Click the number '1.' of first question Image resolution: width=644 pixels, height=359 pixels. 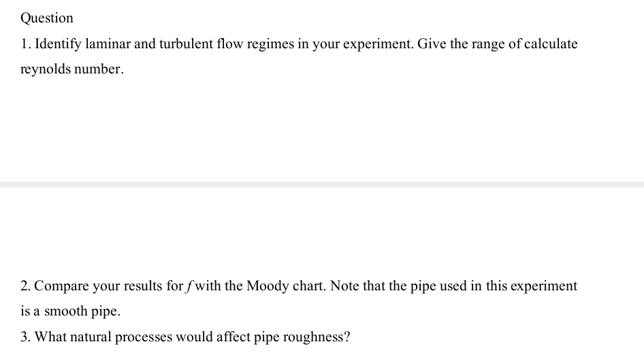(x=26, y=44)
